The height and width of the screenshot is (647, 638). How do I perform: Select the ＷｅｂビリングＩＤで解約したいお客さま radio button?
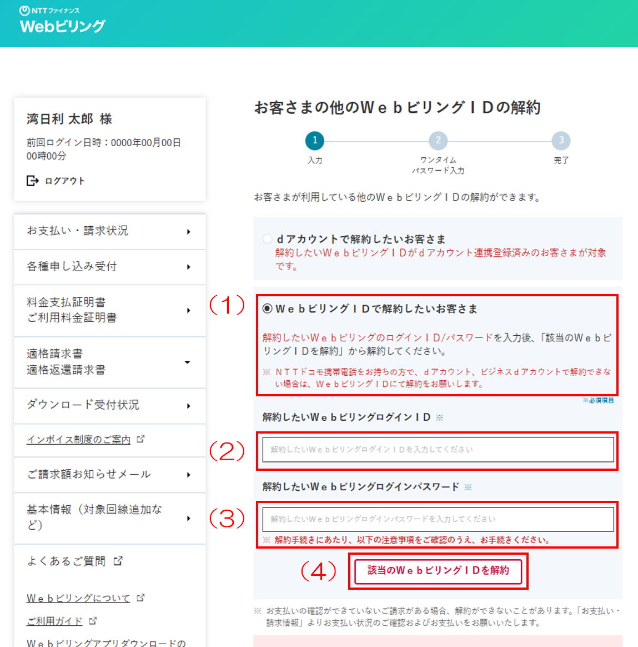(x=268, y=308)
